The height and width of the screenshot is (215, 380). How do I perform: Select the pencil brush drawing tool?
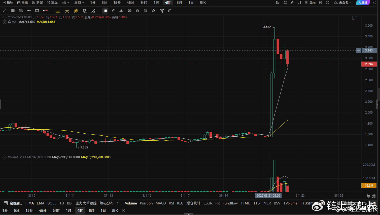pos(121,11)
